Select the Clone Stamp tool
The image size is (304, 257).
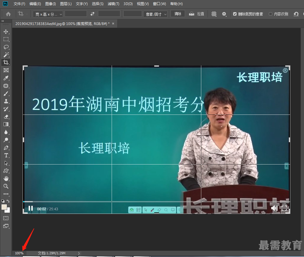coord(6,101)
